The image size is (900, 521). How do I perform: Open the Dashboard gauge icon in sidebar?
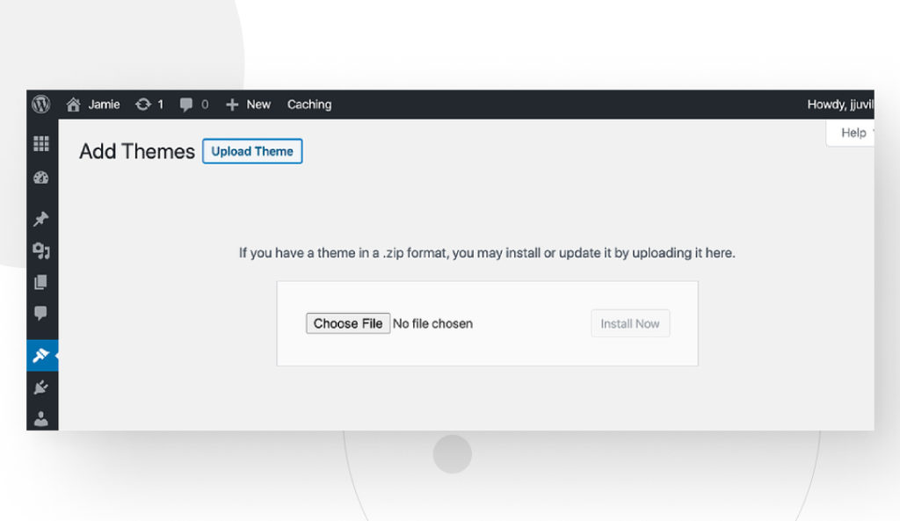coord(40,177)
